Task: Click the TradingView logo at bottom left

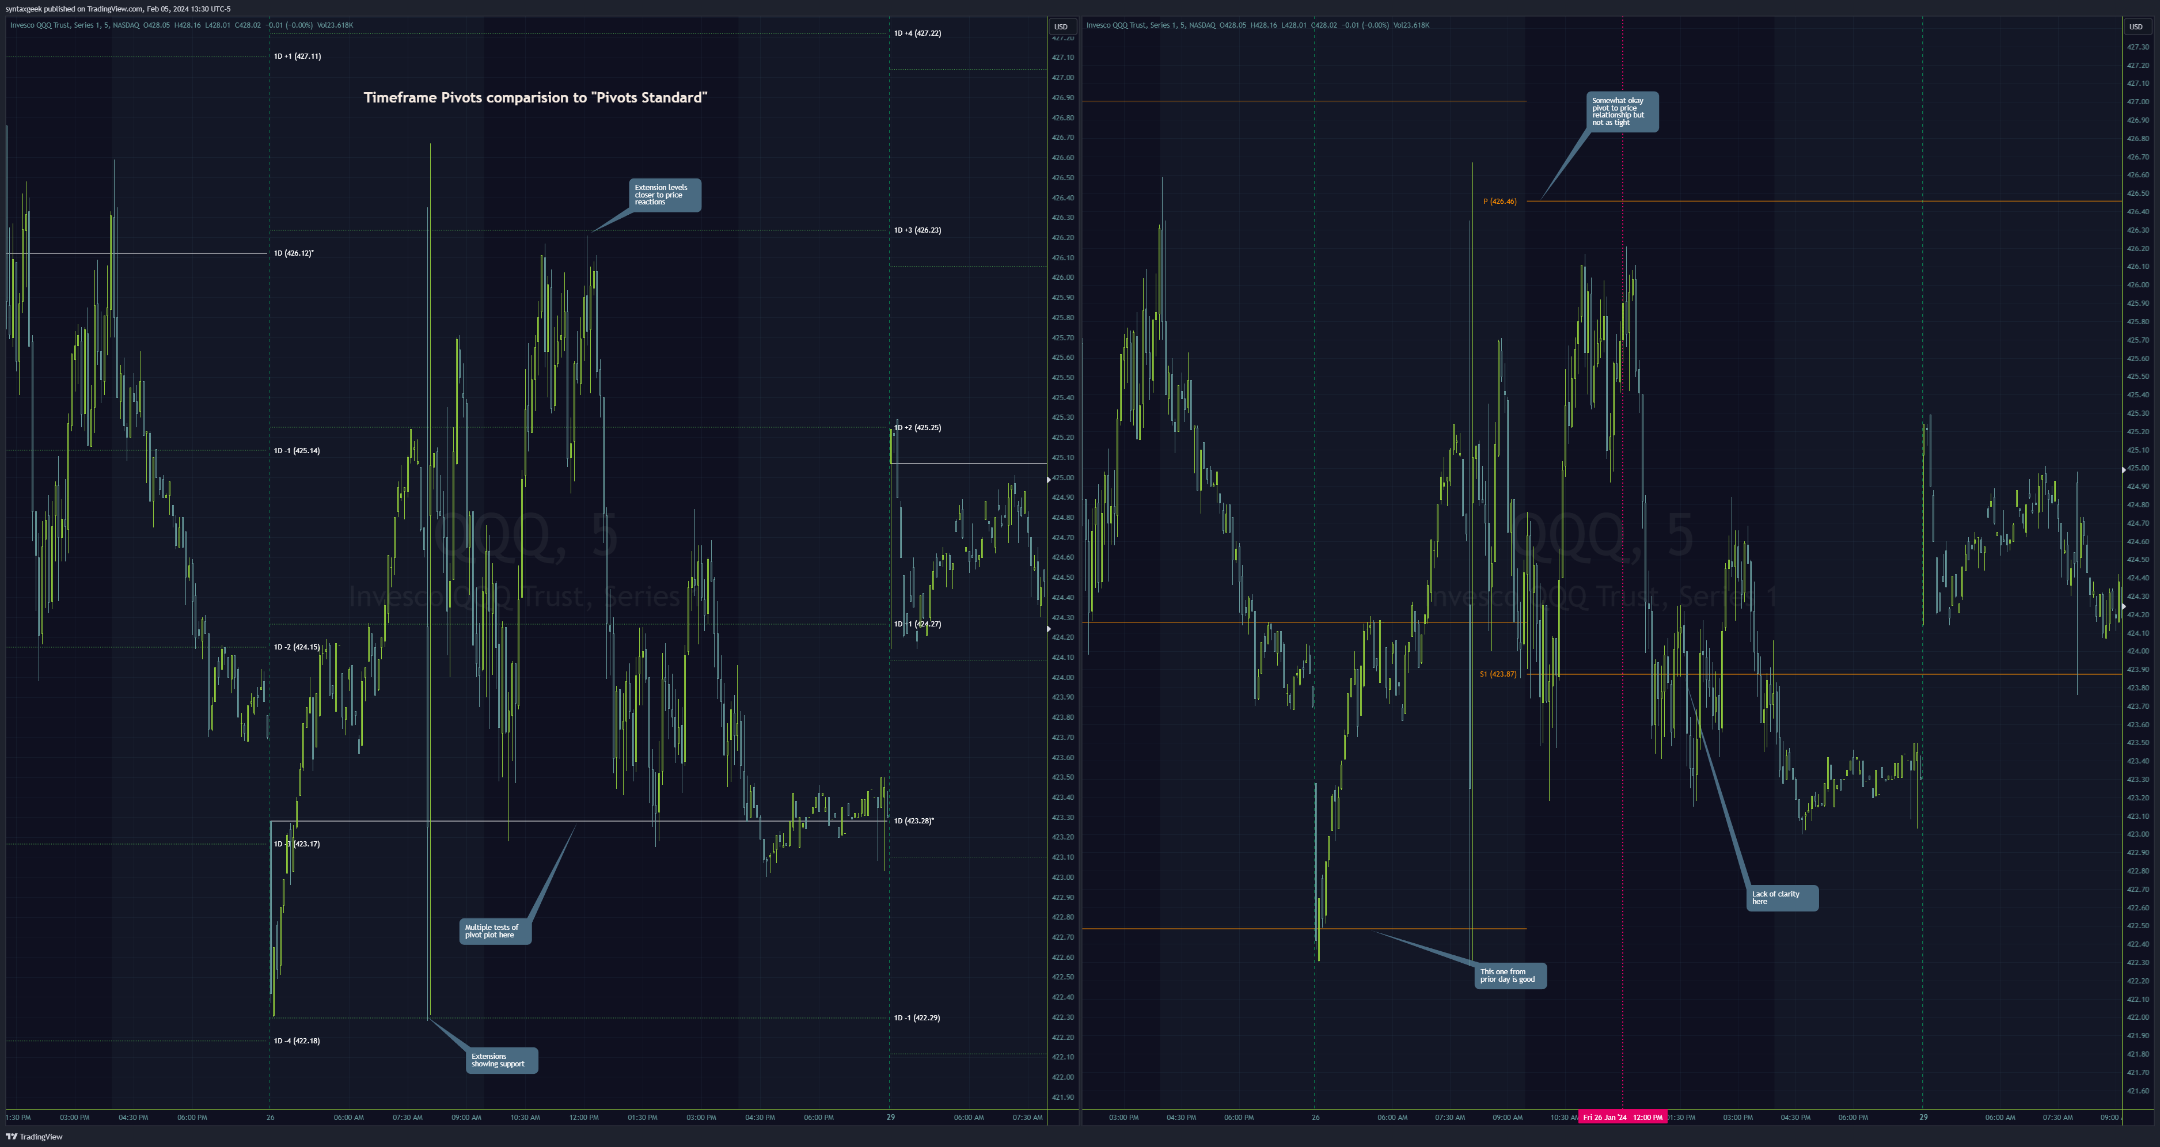Action: [x=35, y=1137]
